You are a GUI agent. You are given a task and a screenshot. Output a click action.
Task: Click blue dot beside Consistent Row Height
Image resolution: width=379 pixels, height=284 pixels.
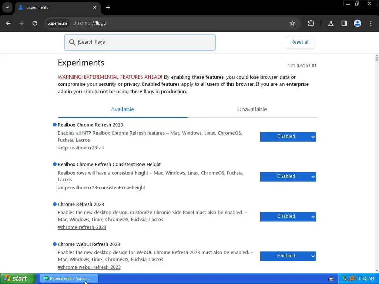coord(55,164)
